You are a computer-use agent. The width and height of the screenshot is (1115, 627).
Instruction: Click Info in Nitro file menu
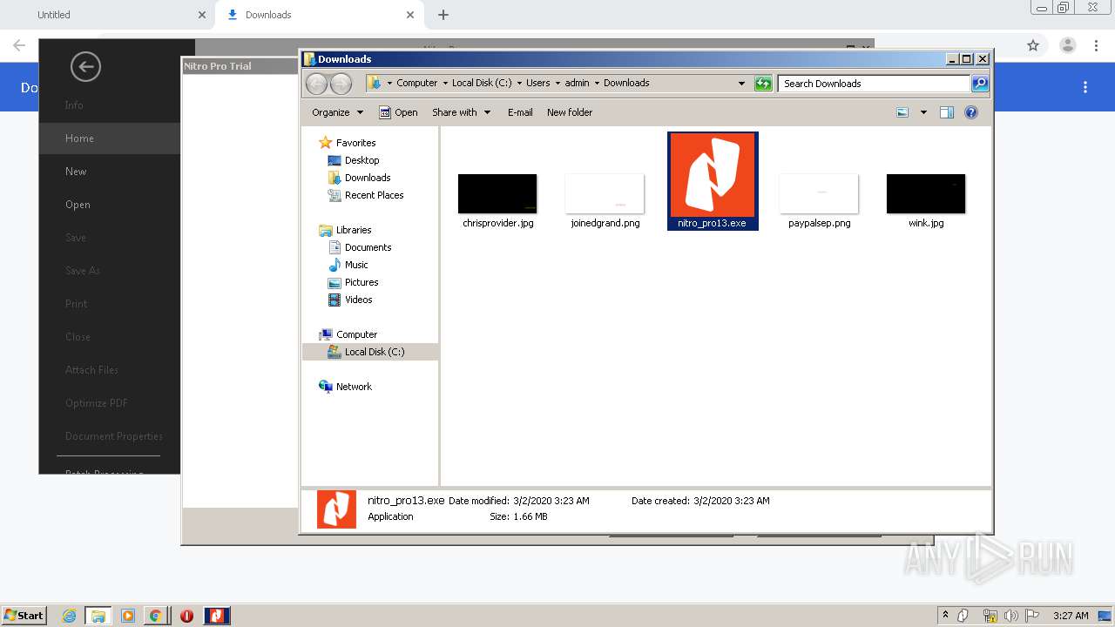pyautogui.click(x=74, y=105)
